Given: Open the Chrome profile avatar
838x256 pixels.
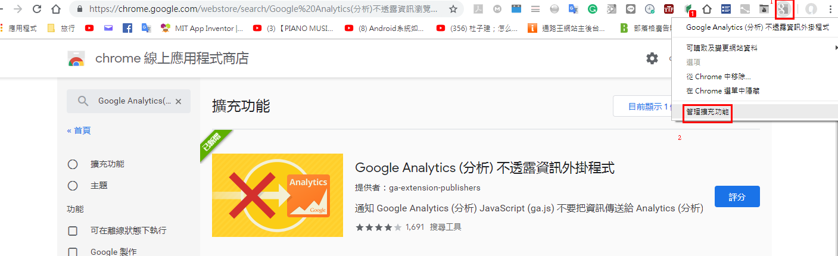Looking at the screenshot, I should click(811, 9).
